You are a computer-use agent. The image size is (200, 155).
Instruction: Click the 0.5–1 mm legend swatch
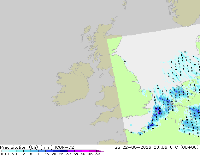[13, 151]
